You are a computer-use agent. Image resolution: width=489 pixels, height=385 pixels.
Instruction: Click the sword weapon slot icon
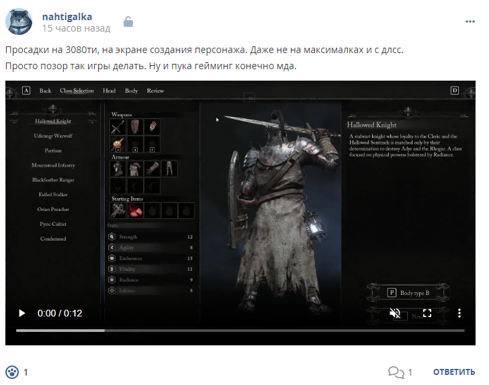click(118, 127)
